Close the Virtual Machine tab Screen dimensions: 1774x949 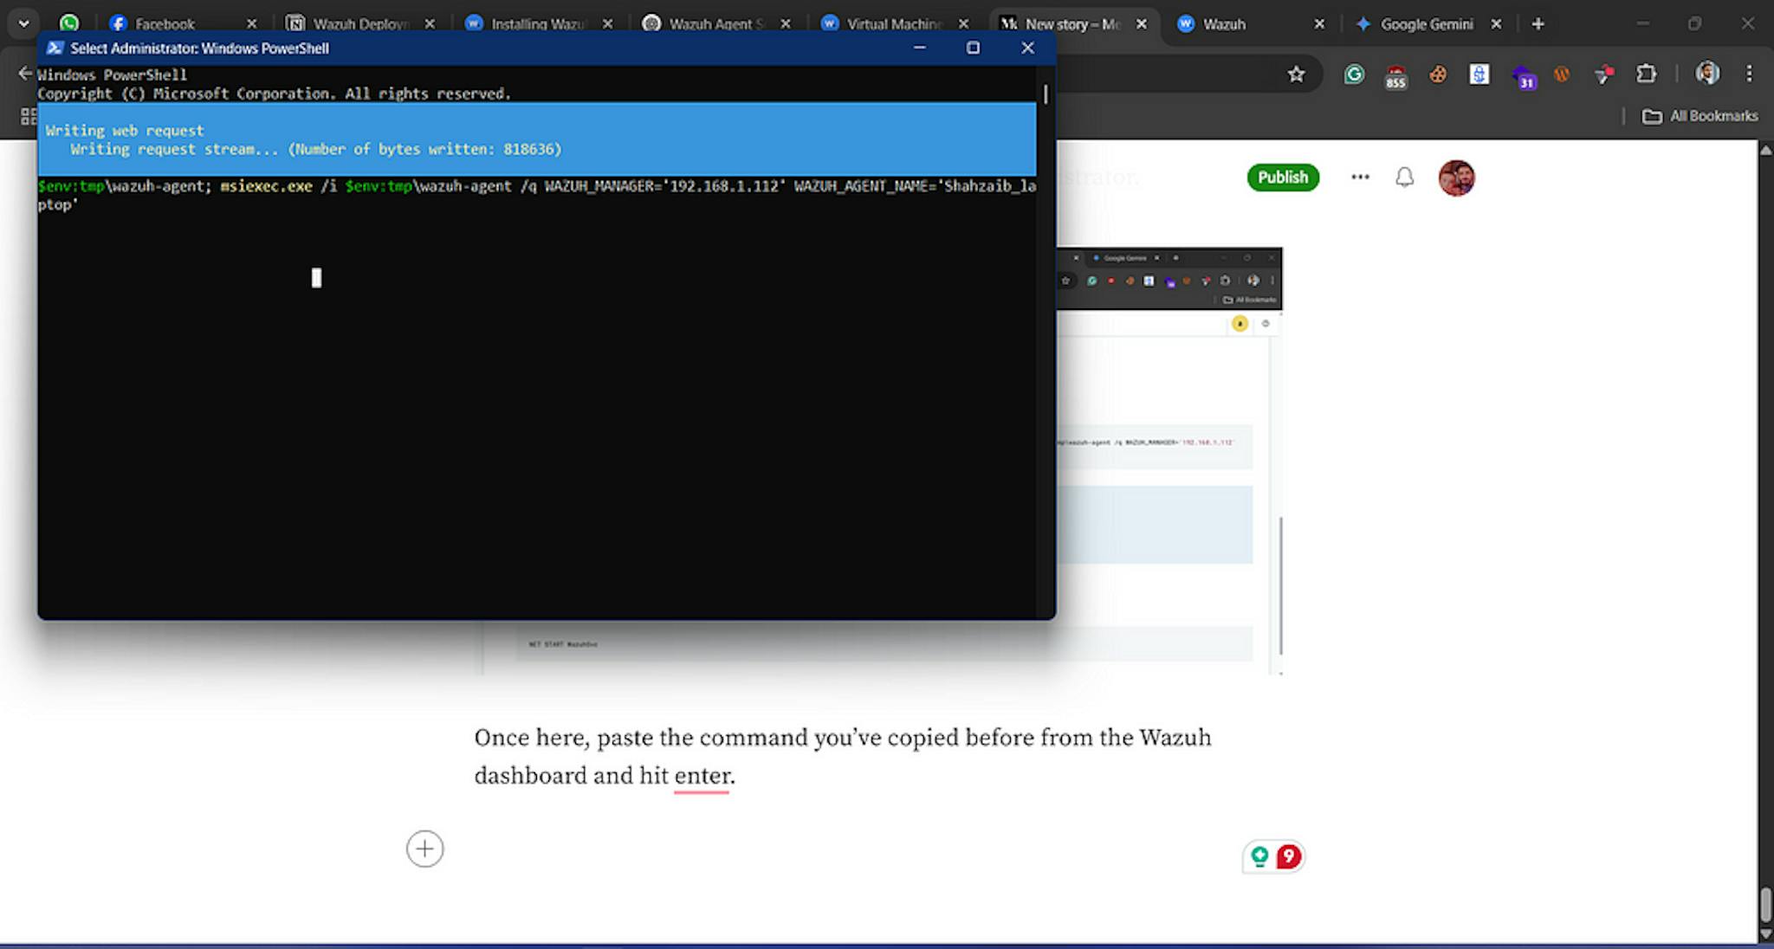click(963, 24)
